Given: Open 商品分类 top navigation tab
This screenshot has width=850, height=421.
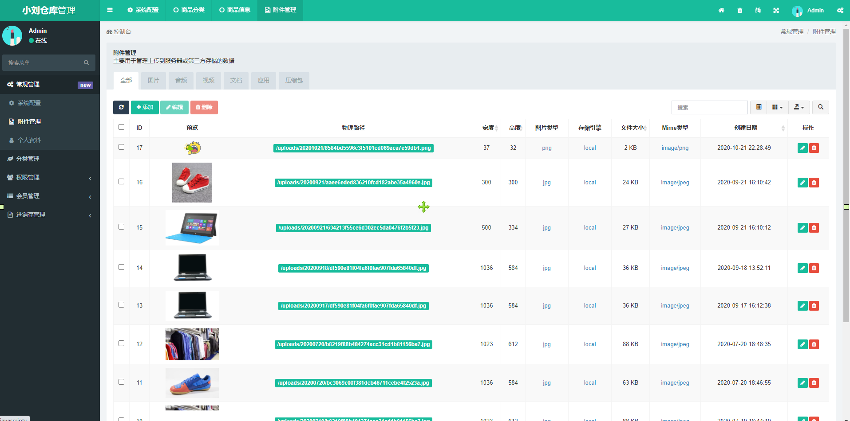Looking at the screenshot, I should pos(189,10).
